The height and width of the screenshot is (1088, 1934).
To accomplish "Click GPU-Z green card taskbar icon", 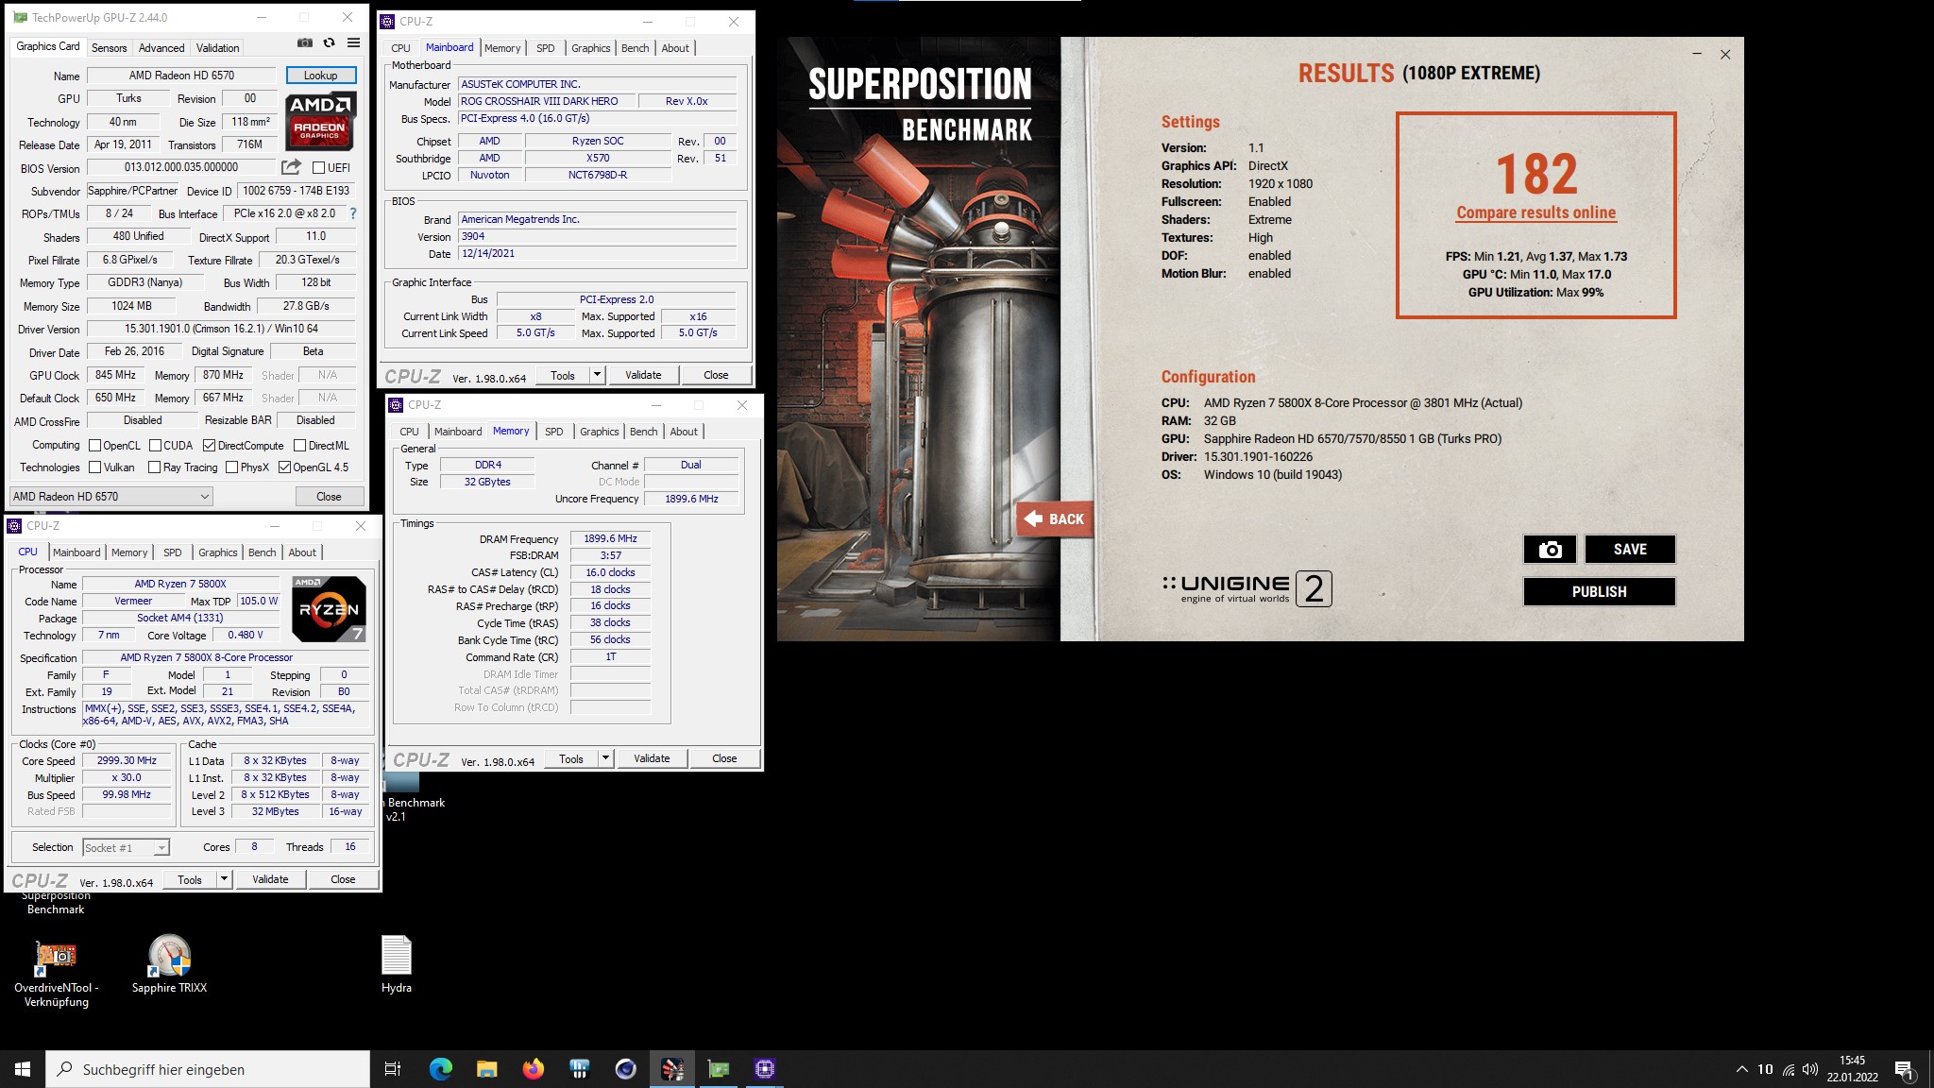I will coord(719,1069).
